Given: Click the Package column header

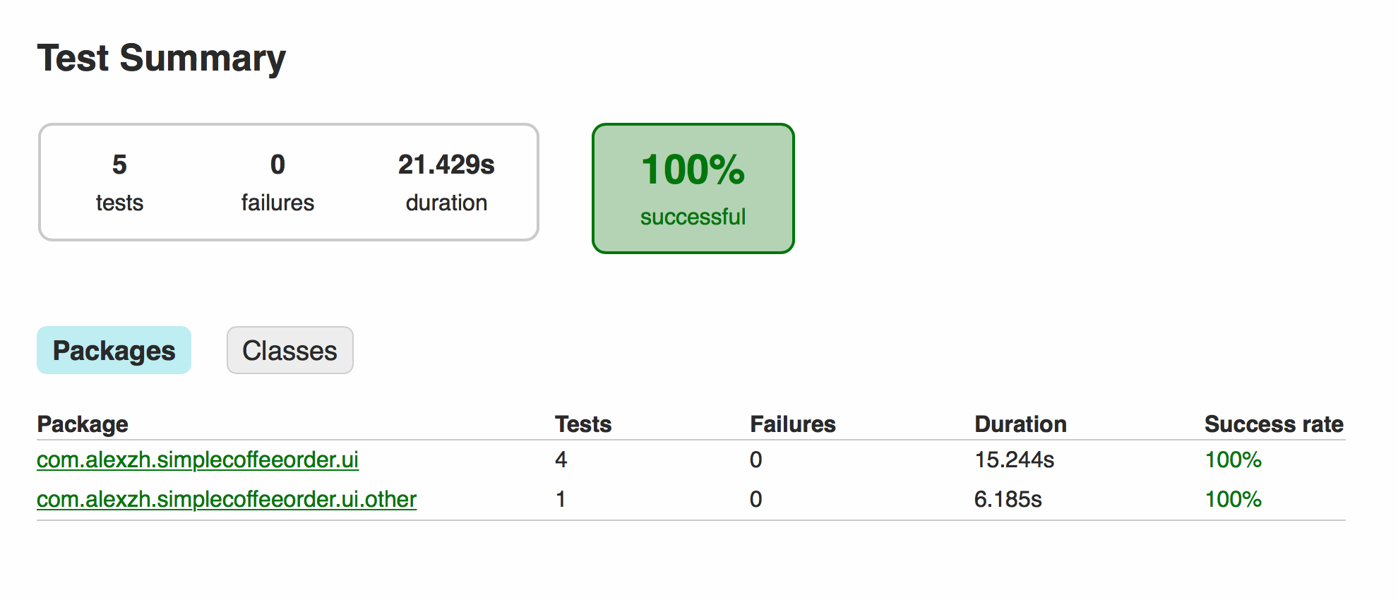Looking at the screenshot, I should pyautogui.click(x=83, y=424).
